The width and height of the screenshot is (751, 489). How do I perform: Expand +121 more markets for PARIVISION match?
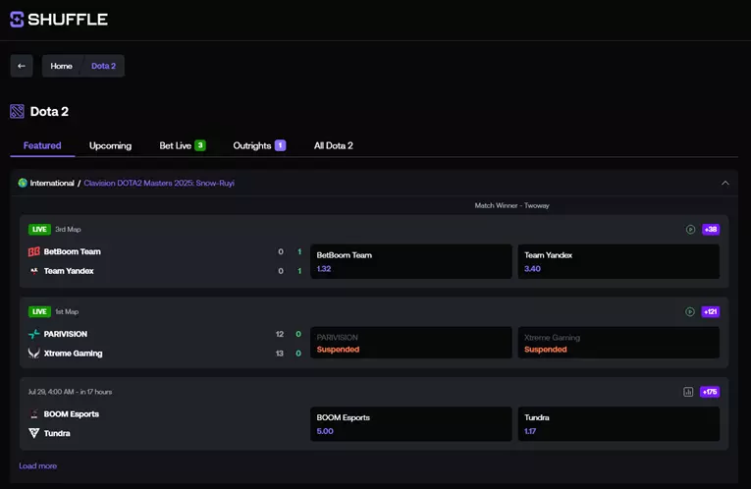(x=711, y=312)
